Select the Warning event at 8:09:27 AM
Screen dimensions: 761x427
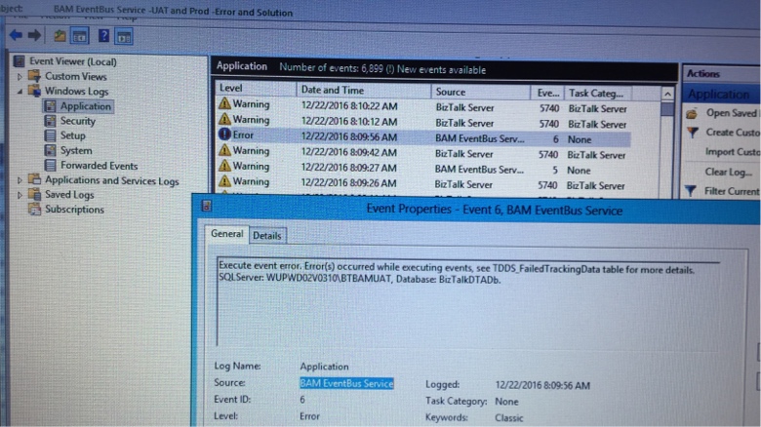tap(423, 169)
